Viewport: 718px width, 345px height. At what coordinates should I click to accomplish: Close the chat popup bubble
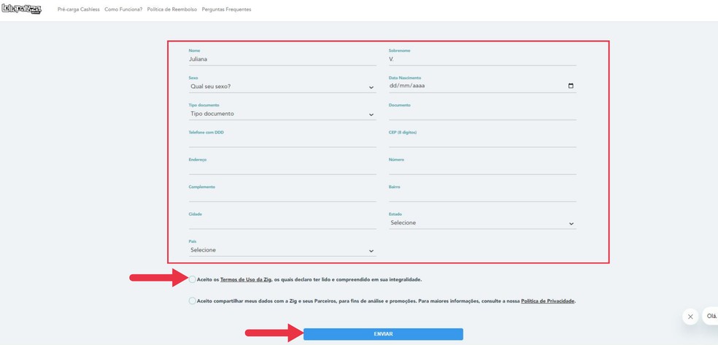coord(690,317)
